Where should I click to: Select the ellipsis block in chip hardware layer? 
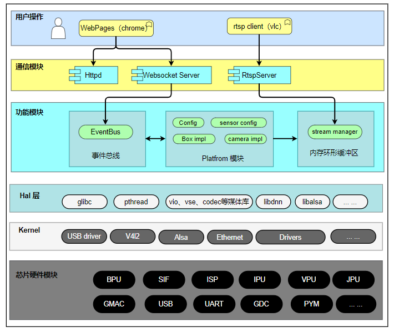(x=356, y=304)
